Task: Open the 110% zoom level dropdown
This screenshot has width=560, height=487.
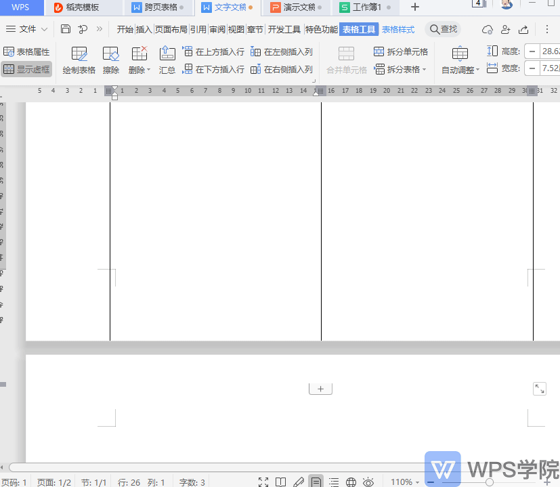Action: point(405,482)
